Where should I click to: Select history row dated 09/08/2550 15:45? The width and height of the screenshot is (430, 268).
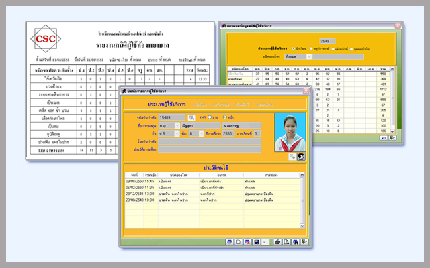click(x=212, y=181)
